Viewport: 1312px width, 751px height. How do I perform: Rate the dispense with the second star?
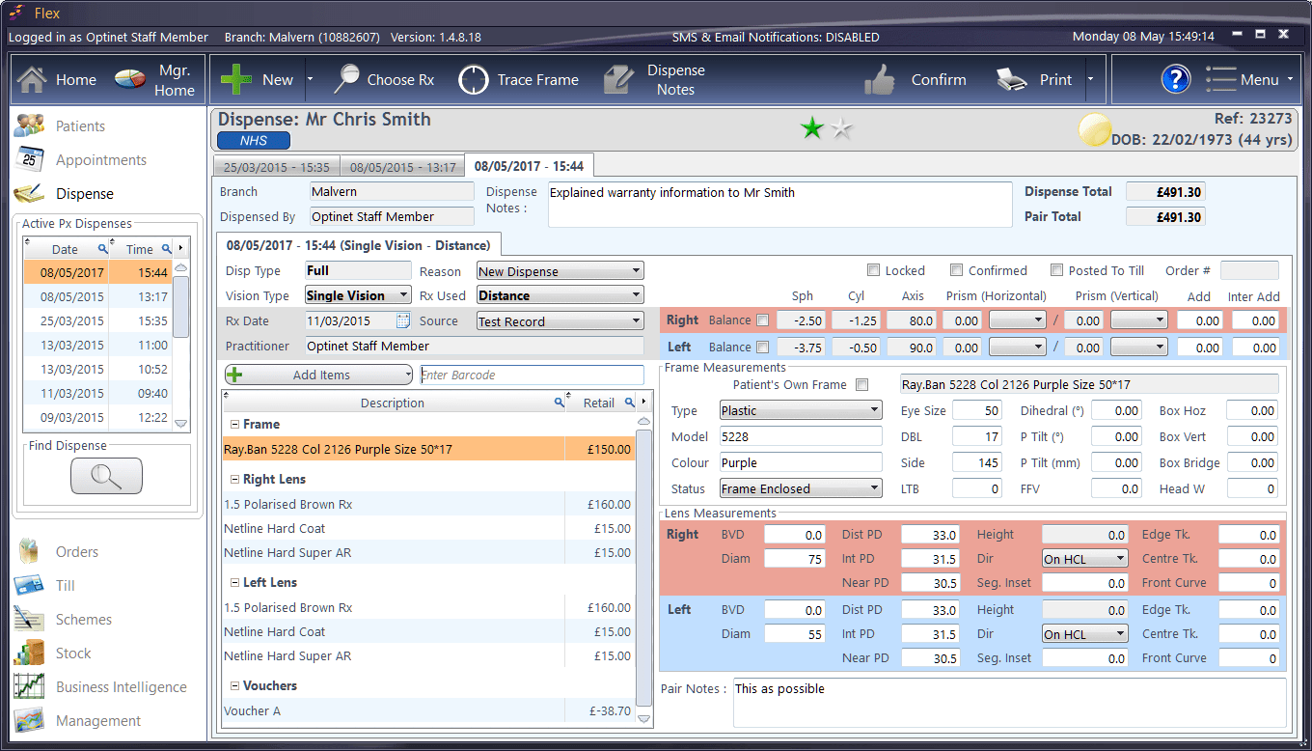pyautogui.click(x=841, y=128)
